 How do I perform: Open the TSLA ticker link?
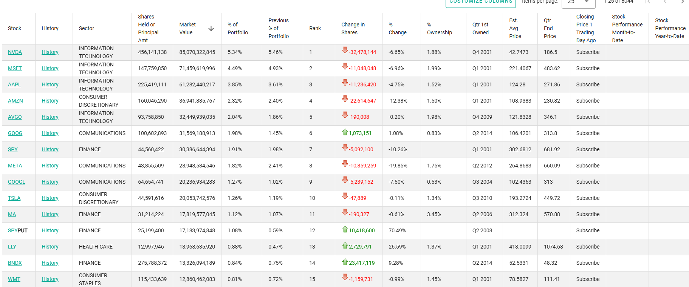[14, 198]
